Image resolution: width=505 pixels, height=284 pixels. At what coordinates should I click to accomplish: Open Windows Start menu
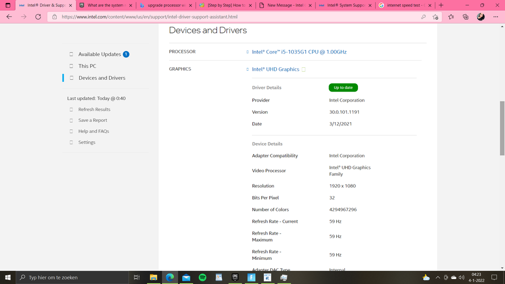(8, 277)
